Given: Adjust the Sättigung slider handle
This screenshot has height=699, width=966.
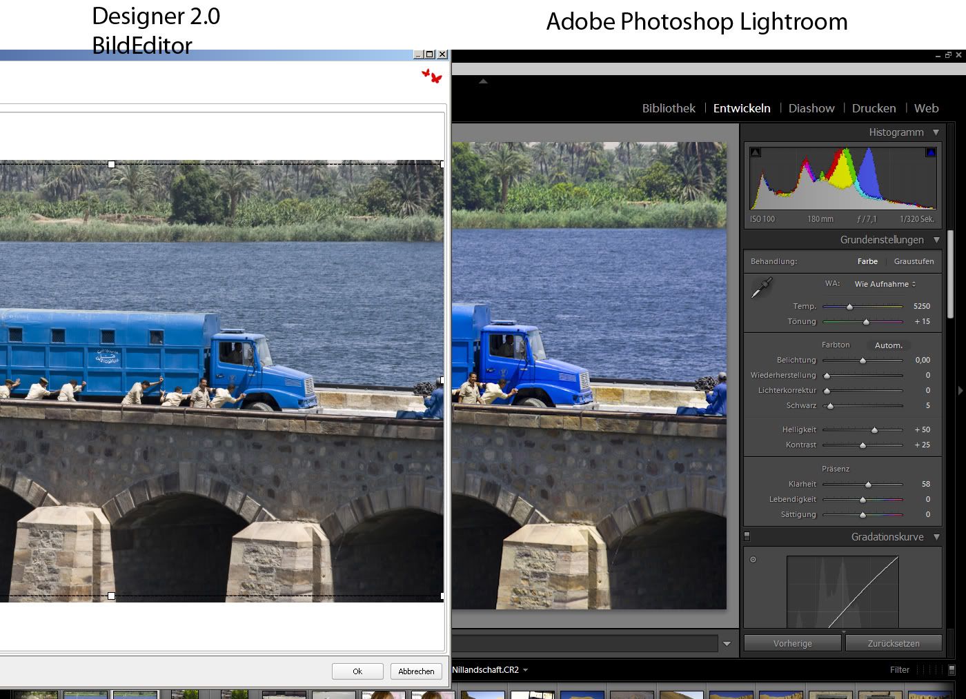Looking at the screenshot, I should click(862, 515).
